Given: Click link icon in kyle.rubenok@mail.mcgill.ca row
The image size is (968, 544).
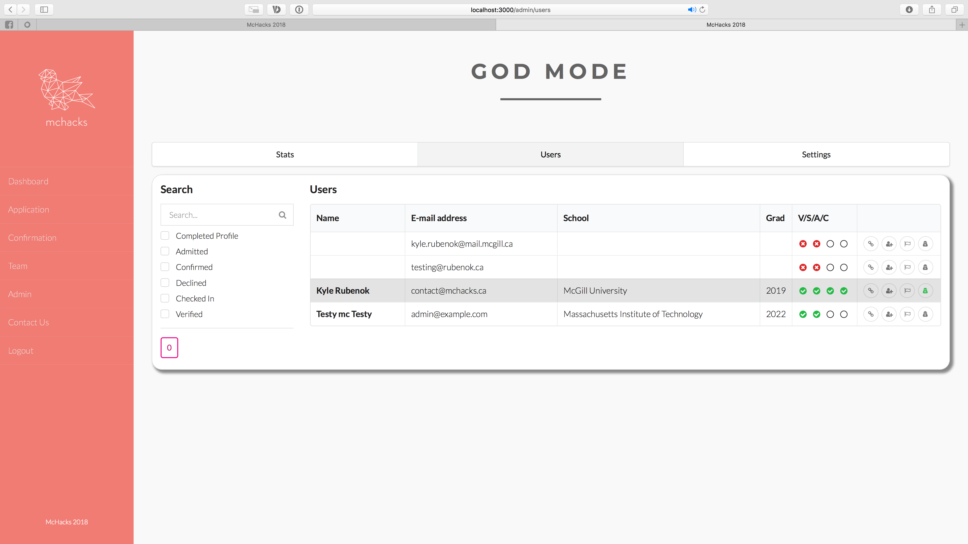Looking at the screenshot, I should click(x=871, y=244).
